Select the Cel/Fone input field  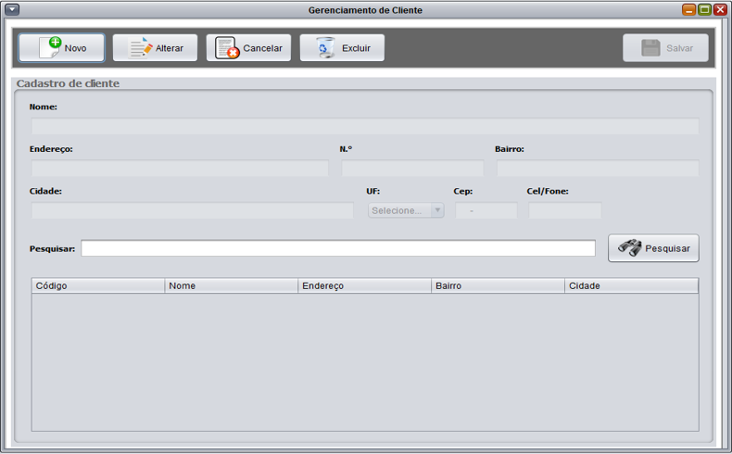coord(564,211)
